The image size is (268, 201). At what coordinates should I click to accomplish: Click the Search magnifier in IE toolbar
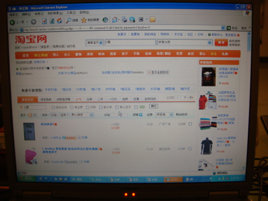(x=69, y=21)
